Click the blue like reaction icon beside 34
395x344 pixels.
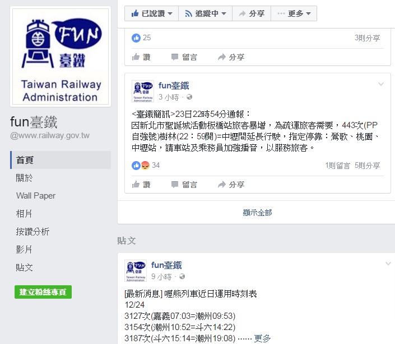(136, 166)
